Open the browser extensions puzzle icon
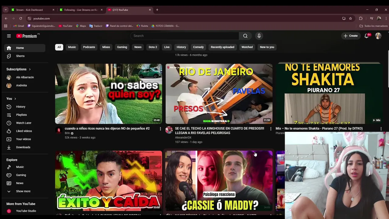This screenshot has width=389, height=219. click(x=361, y=18)
